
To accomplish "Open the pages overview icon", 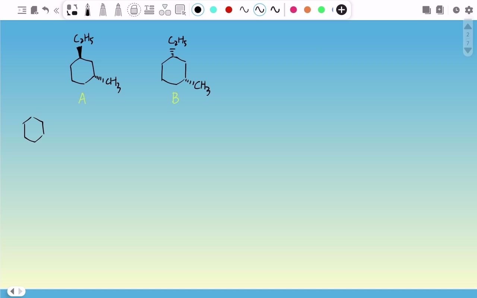I will (426, 10).
